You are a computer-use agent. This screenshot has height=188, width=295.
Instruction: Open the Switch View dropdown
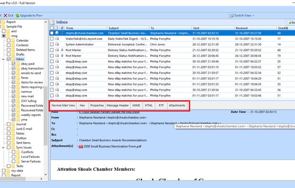(242, 15)
